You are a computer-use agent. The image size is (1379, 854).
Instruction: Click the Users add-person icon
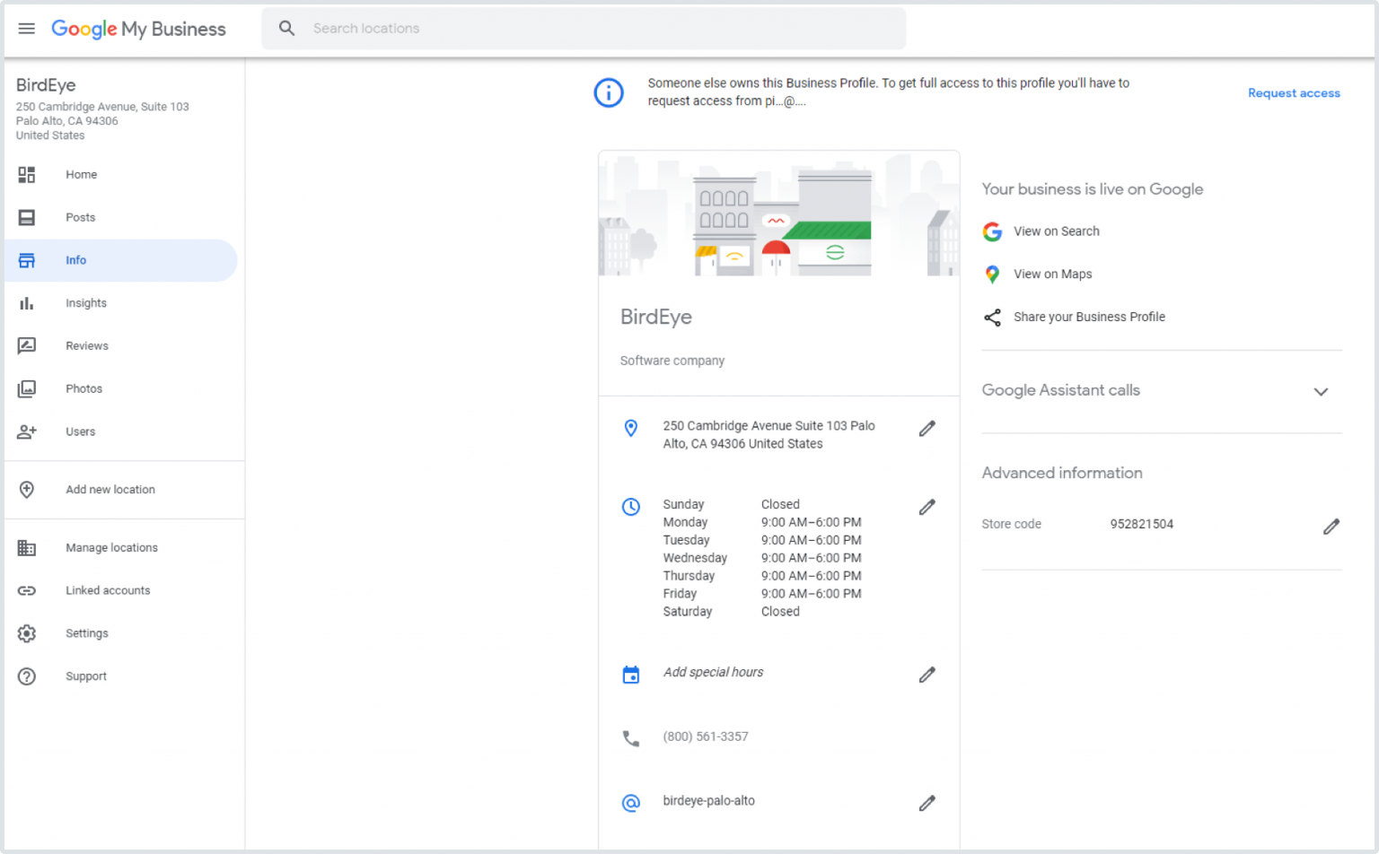click(27, 431)
